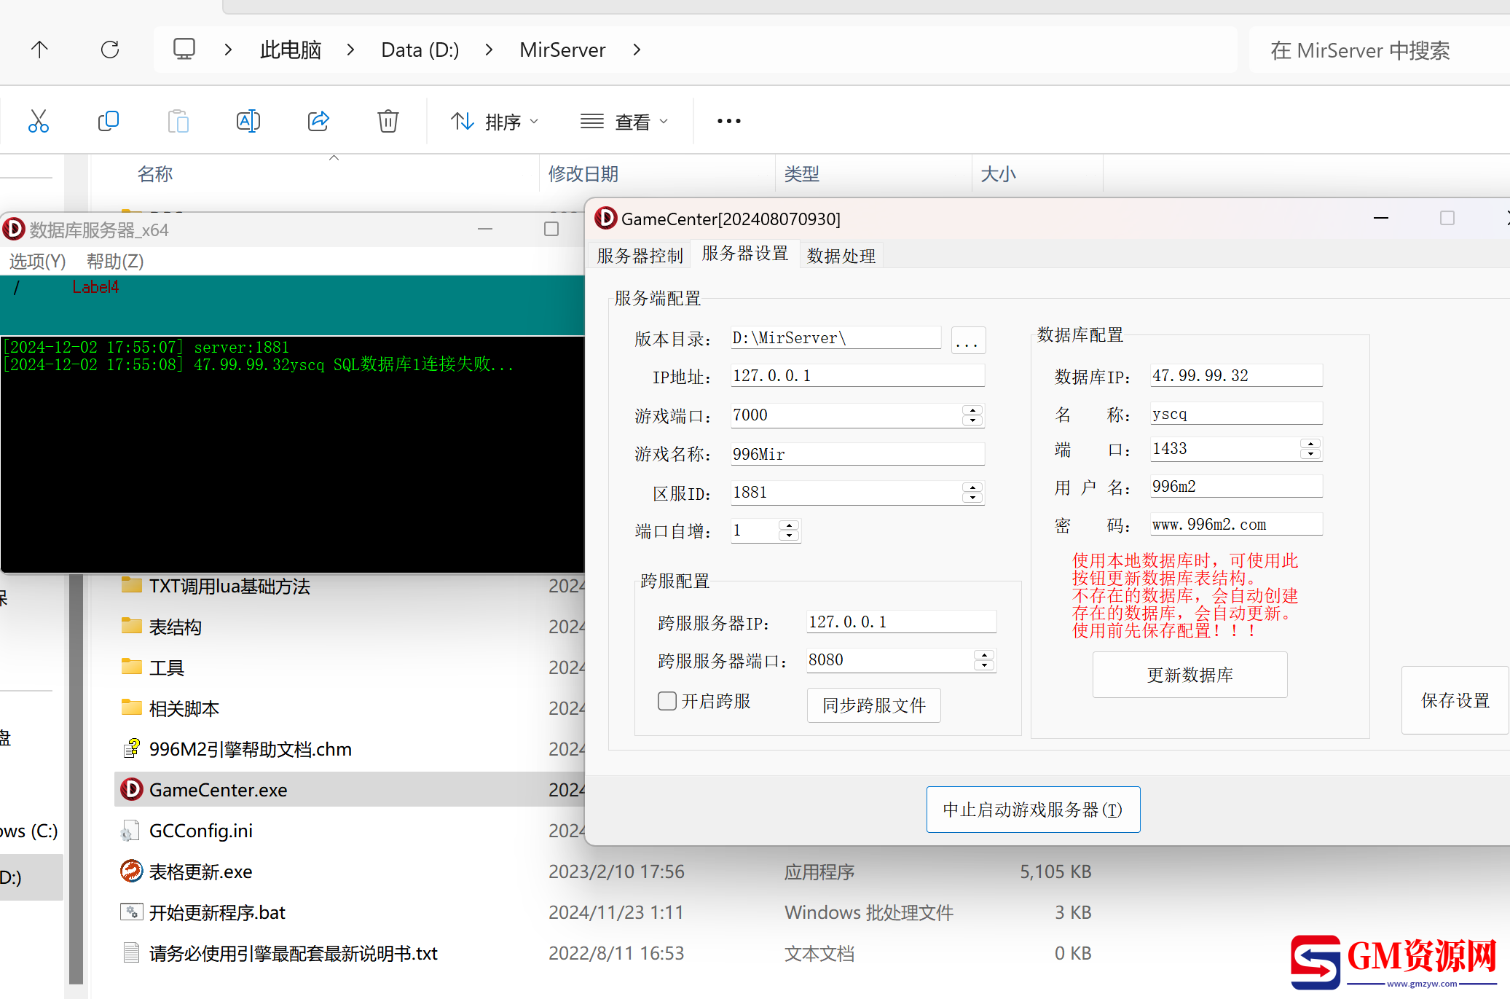This screenshot has height=999, width=1510.
Task: Open the three-dots more options menu
Action: coord(728,121)
